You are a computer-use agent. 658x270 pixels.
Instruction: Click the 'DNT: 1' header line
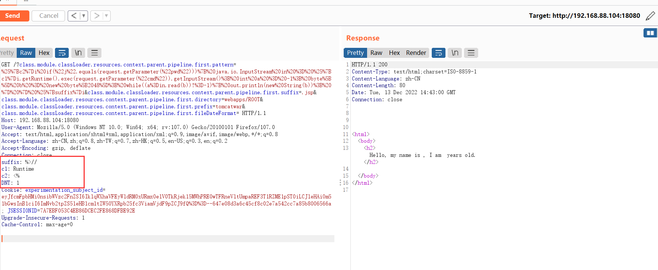coord(10,183)
